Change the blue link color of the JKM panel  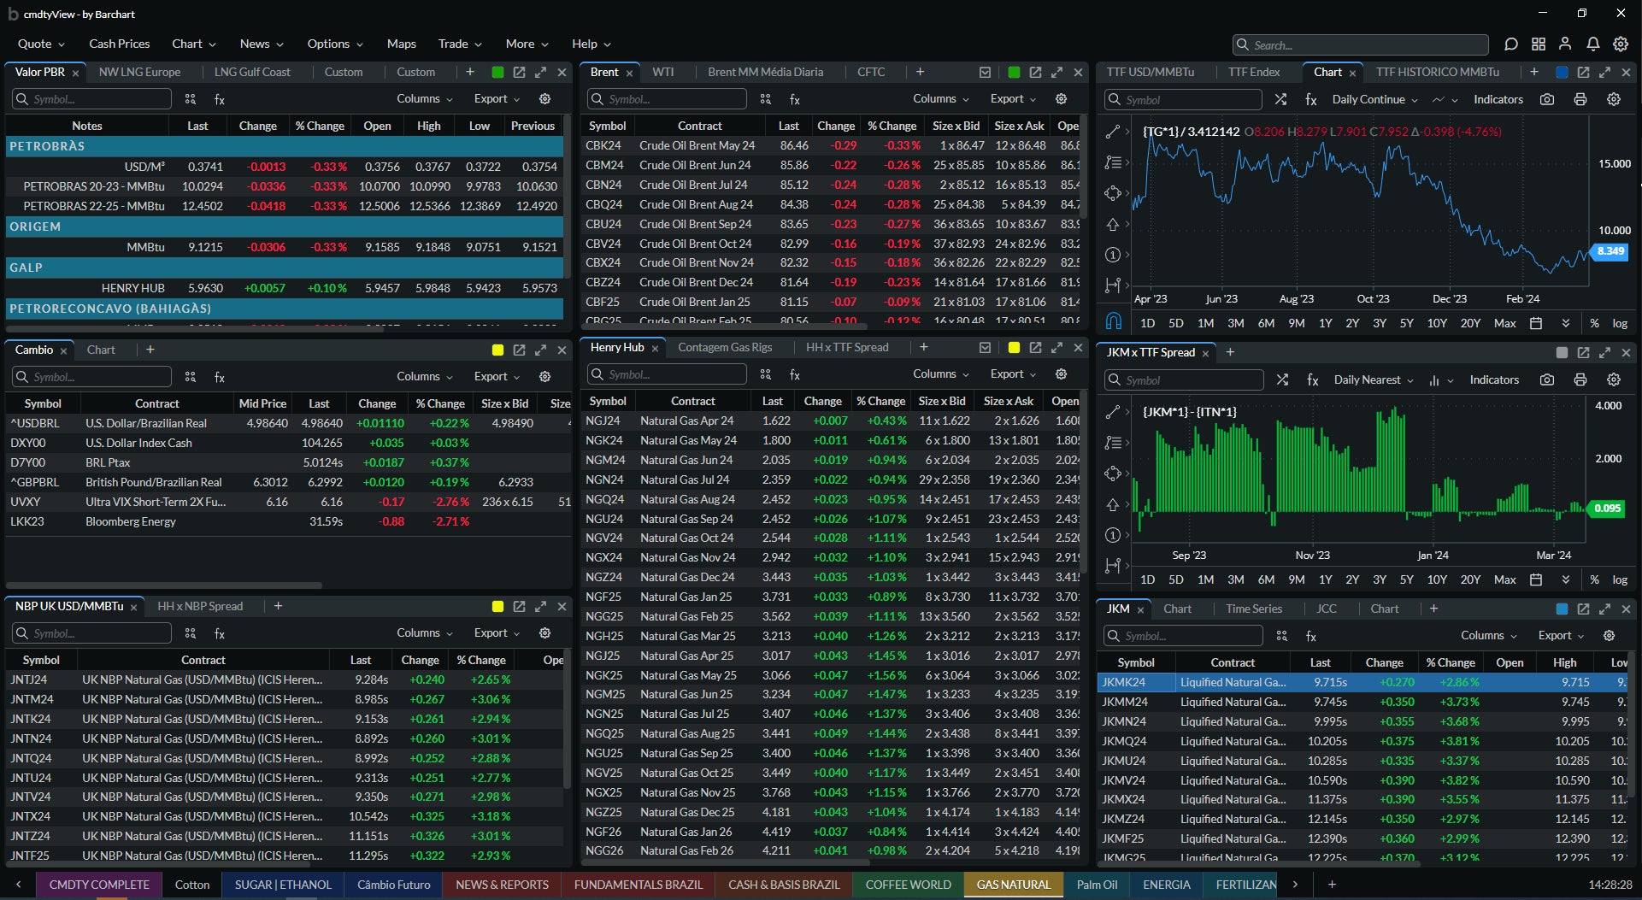click(x=1562, y=609)
